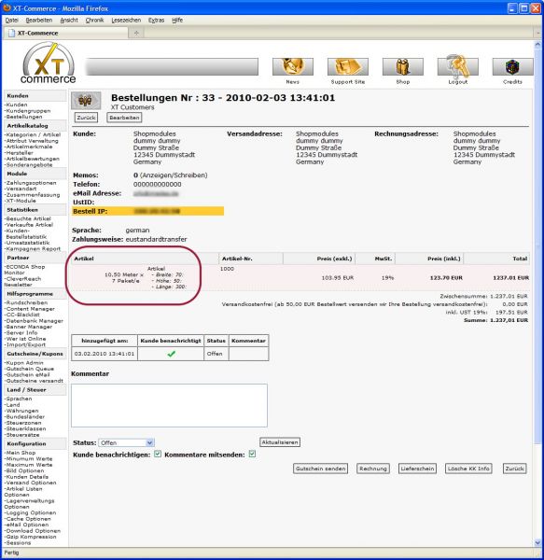
Task: Open Währungen sidebar link
Action: pos(21,411)
